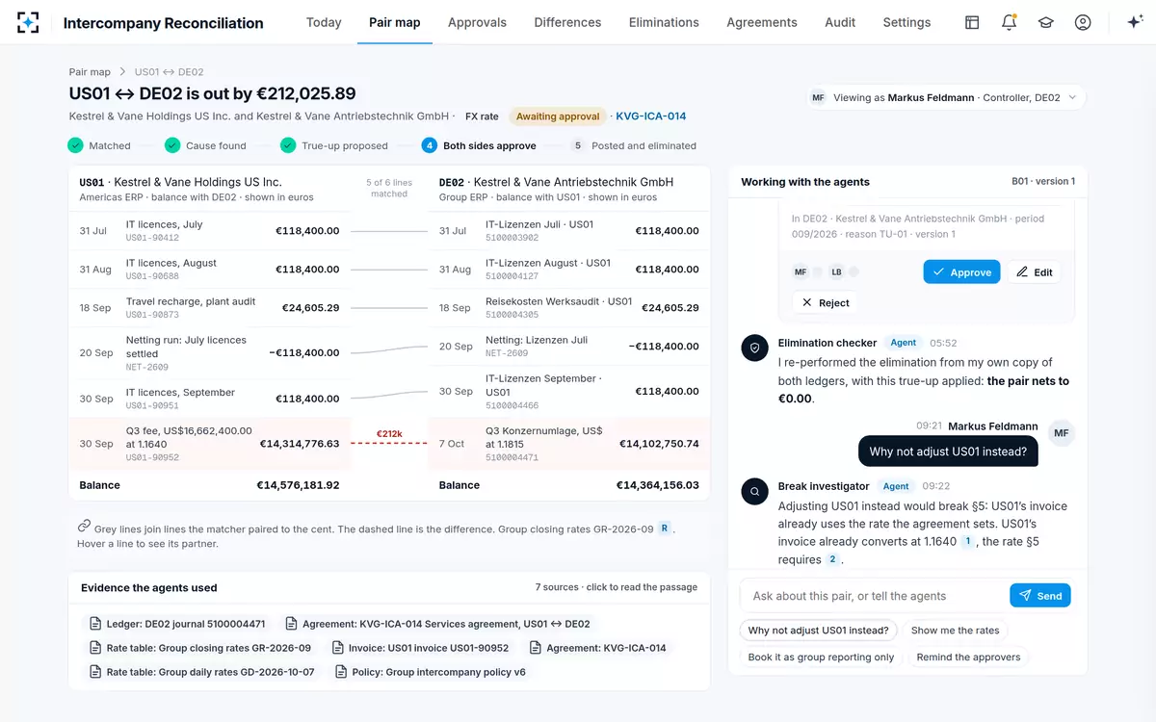Open the Eliminations tab

pos(664,22)
